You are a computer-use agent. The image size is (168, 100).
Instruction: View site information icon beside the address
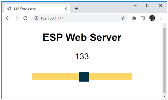coord(36,18)
